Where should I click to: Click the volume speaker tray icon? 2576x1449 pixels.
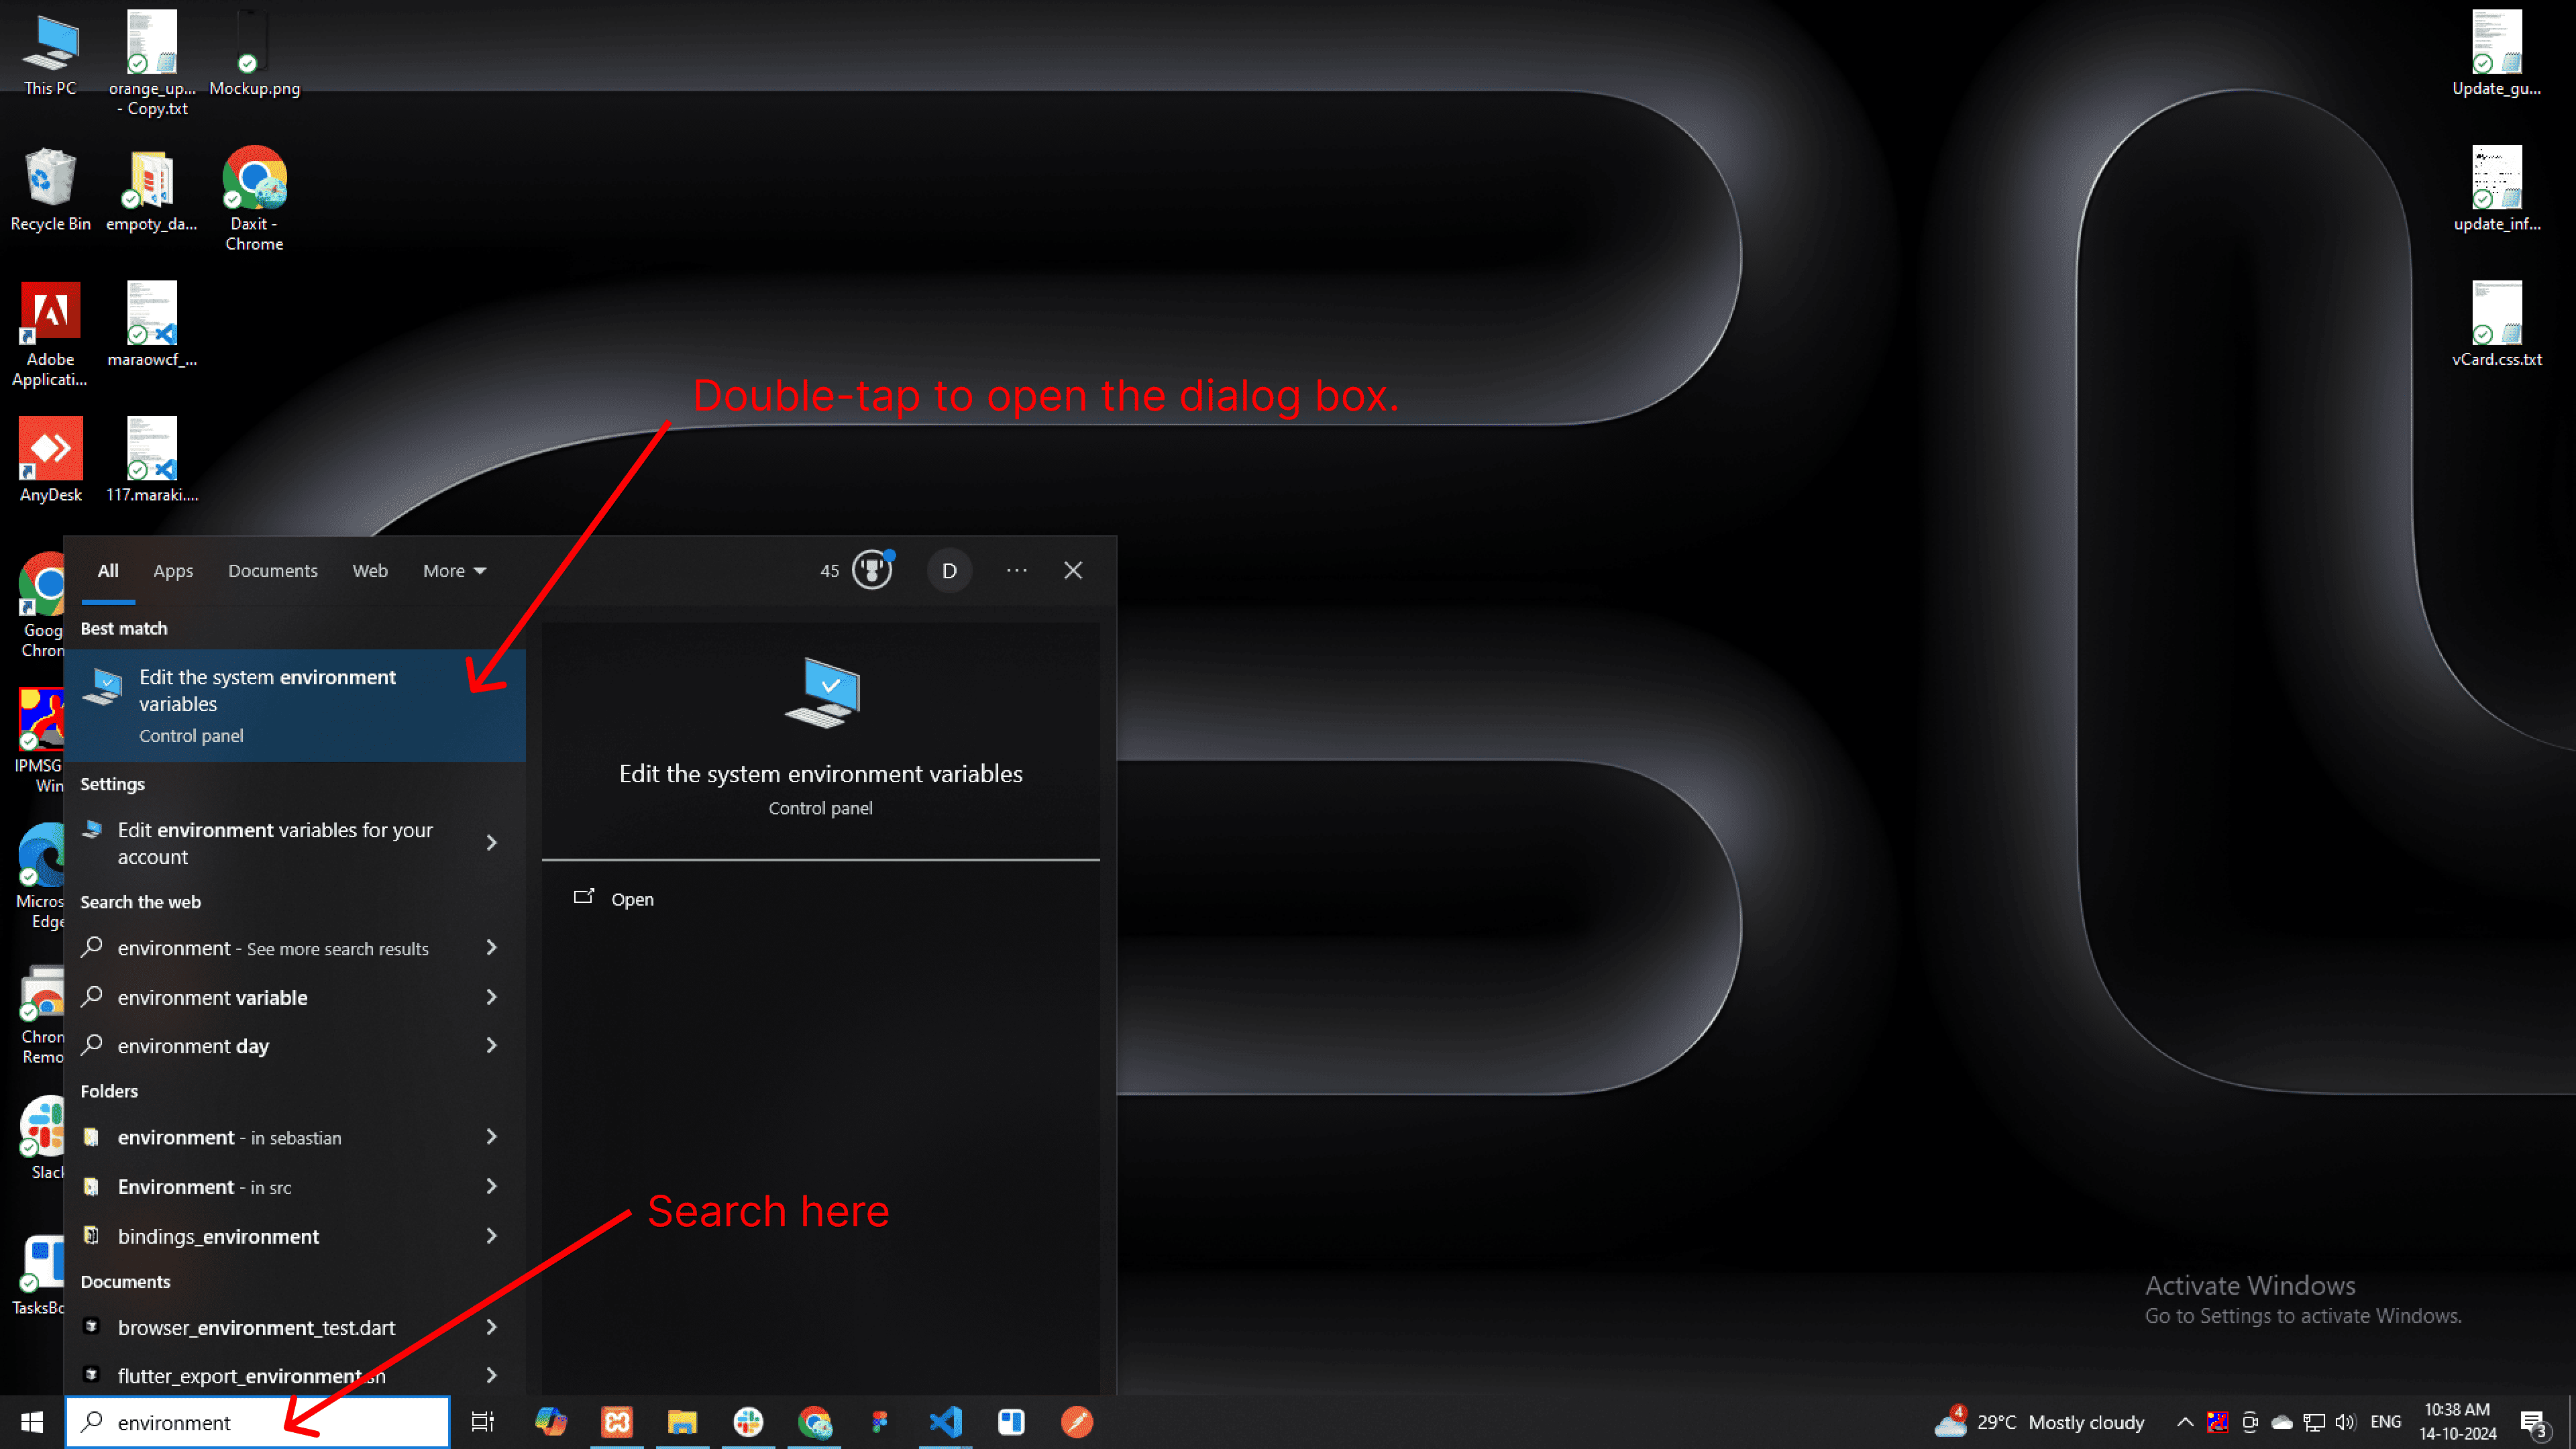(2345, 1422)
